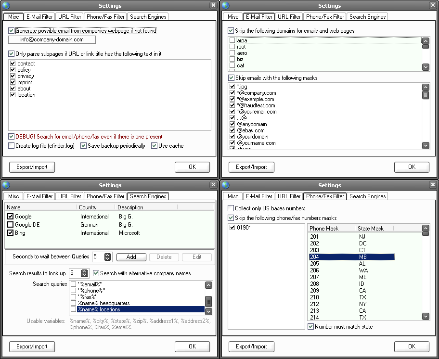Viewport: 439px width, 359px height.
Task: Check the Google DE search engine
Action: [x=11, y=225]
